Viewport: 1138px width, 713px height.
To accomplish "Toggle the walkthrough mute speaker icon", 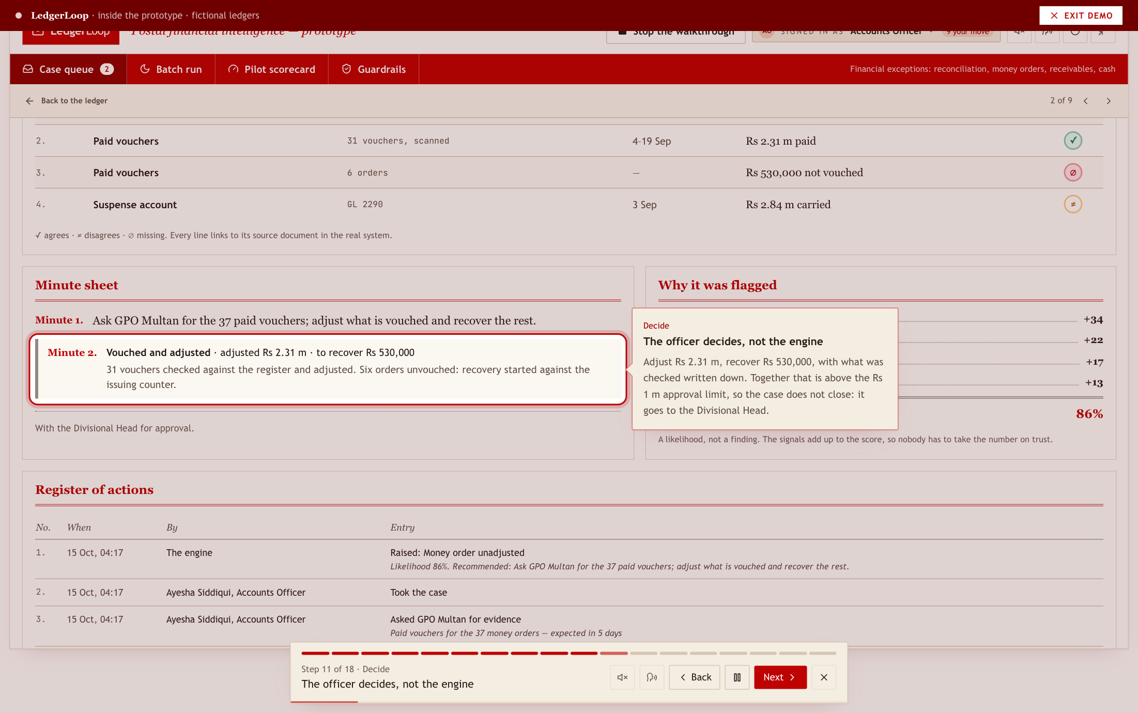I will [622, 677].
